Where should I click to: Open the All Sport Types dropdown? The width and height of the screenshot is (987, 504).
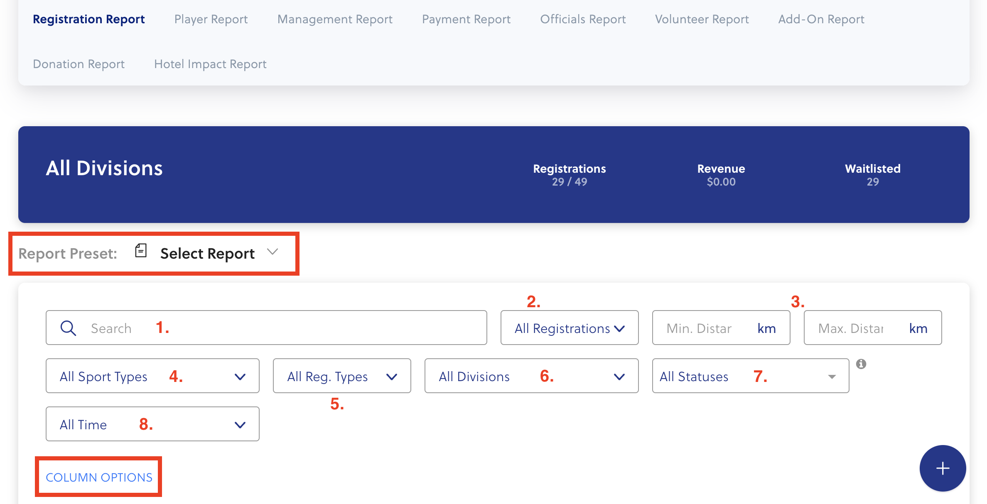pos(152,376)
